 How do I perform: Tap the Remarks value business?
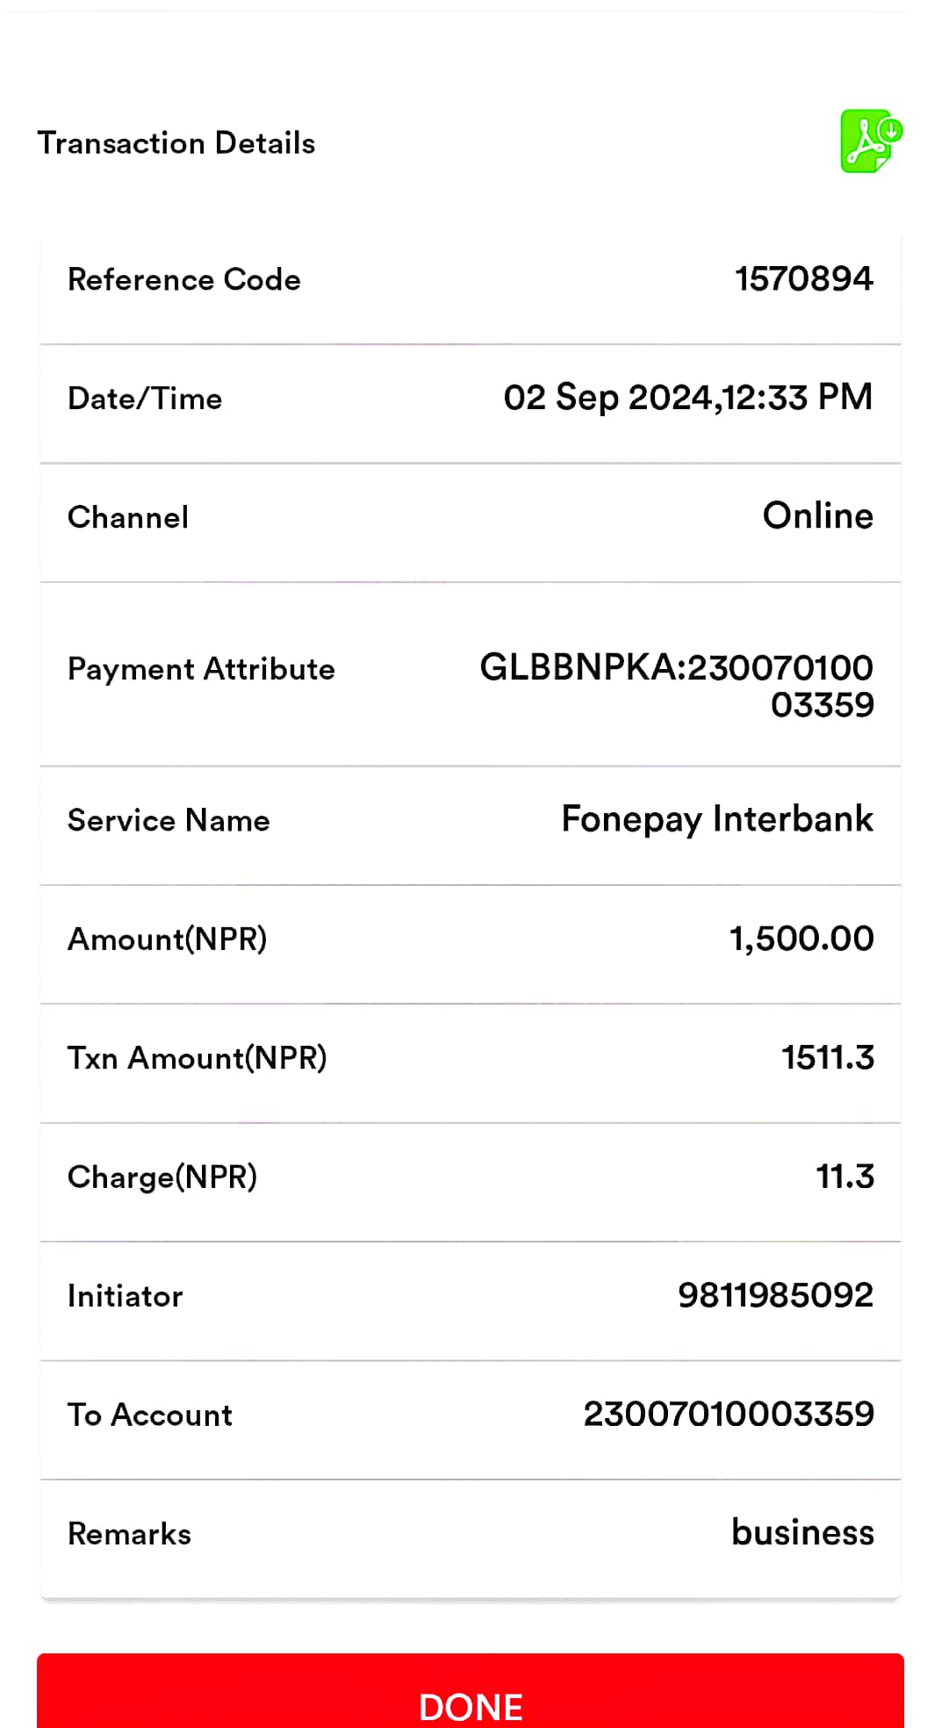click(802, 1532)
